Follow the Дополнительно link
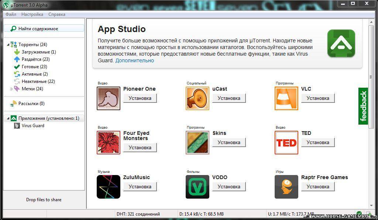Viewport: 378px width, 220px height. 134,61
